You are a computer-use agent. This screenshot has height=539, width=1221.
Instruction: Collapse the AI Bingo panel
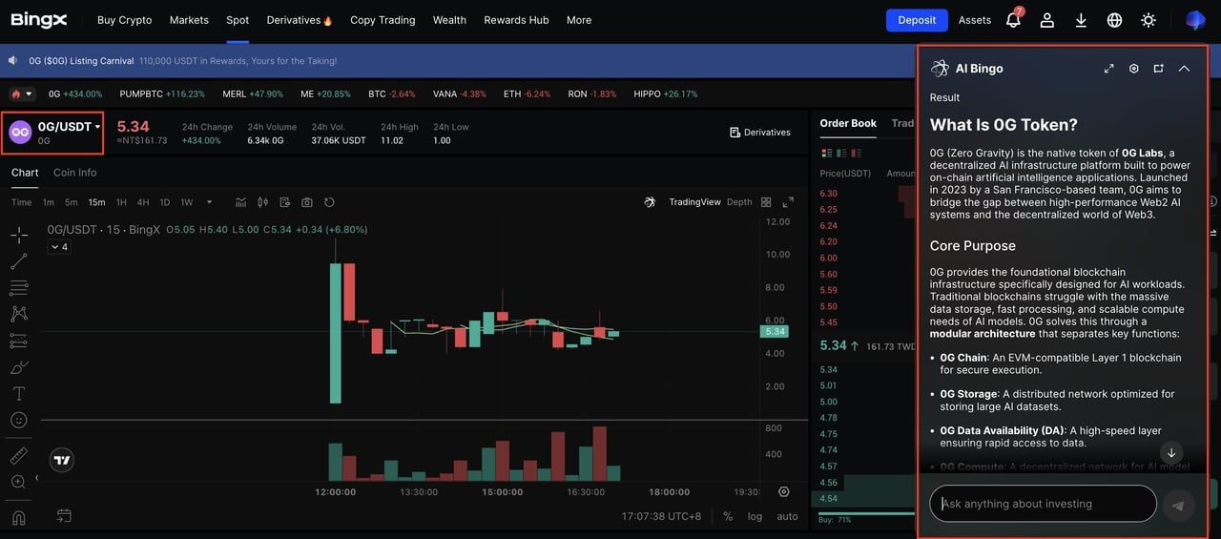click(1184, 69)
